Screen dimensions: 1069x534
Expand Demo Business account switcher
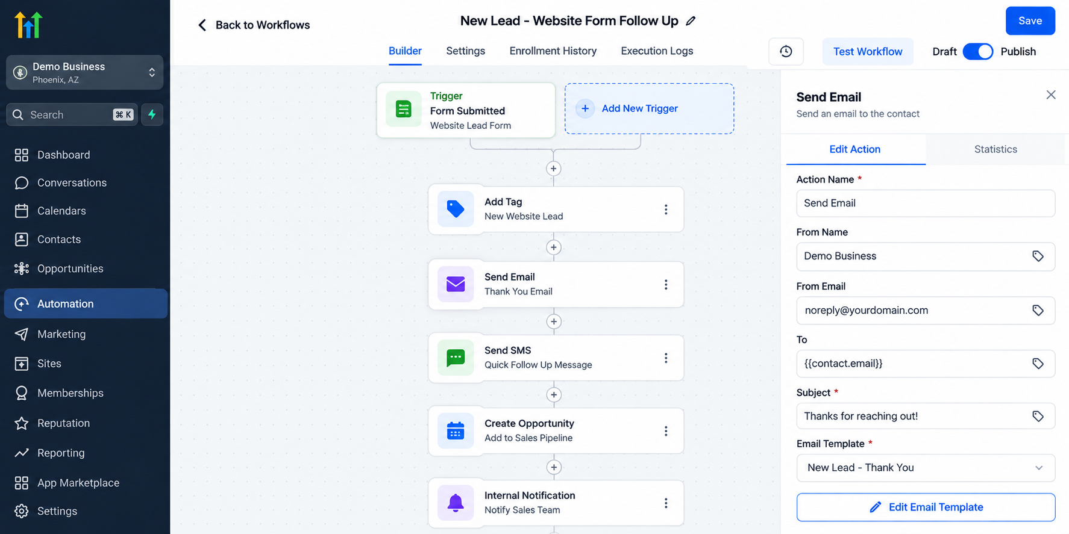point(84,72)
